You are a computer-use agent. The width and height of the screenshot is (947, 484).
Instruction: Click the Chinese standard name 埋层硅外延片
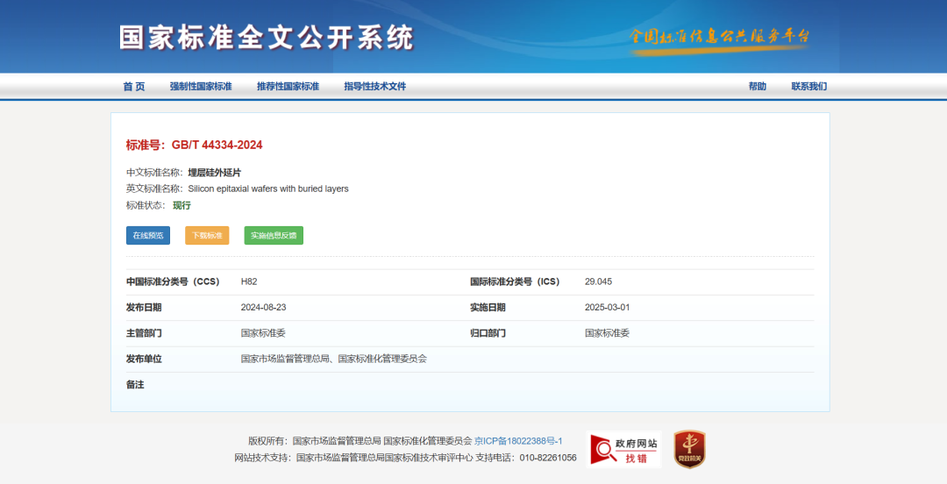214,173
